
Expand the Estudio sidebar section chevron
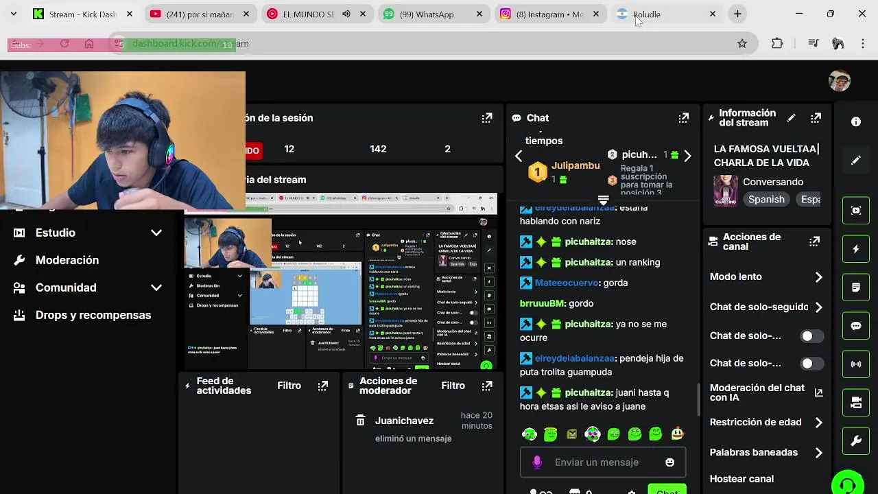tap(156, 233)
